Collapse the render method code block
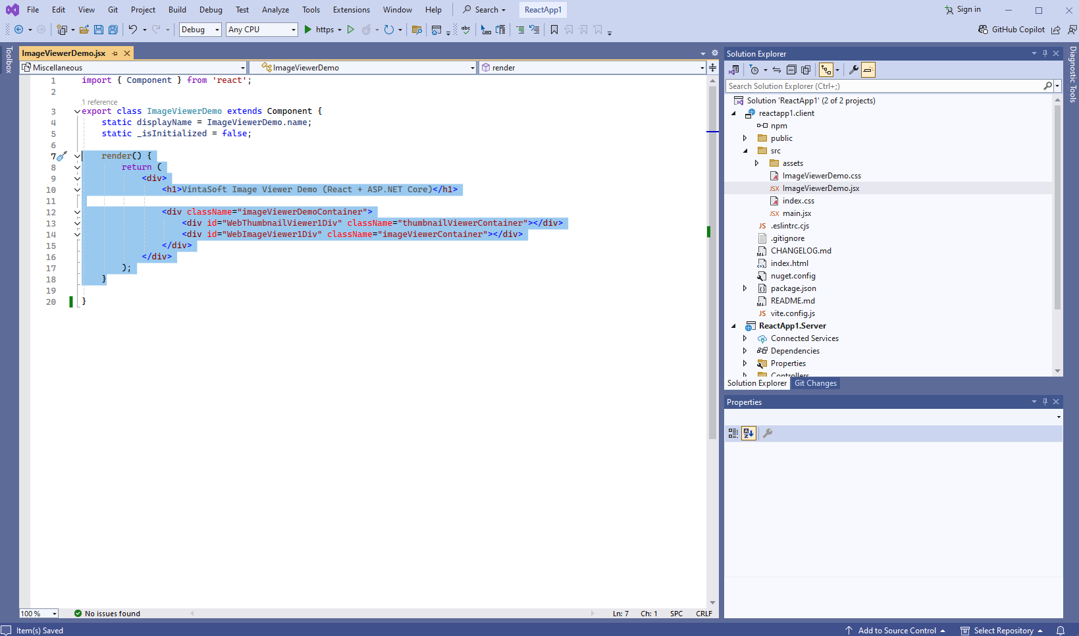This screenshot has height=636, width=1079. (x=77, y=156)
